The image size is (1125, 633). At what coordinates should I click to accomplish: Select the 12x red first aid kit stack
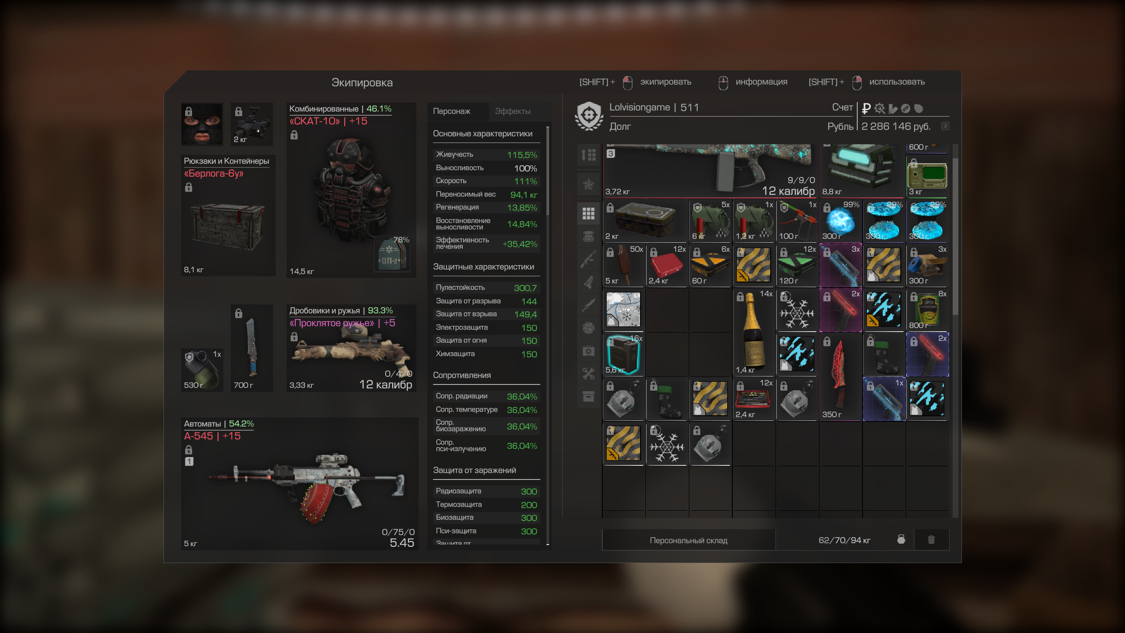tap(667, 265)
